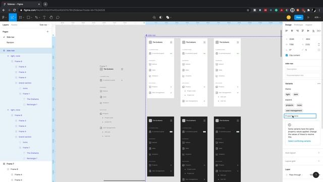Viewport: 323px width, 182px height.
Task: Toggle the Clip content checkbox
Action: click(x=287, y=55)
